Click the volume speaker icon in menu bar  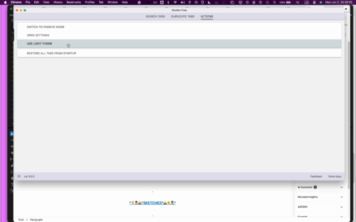182,2
